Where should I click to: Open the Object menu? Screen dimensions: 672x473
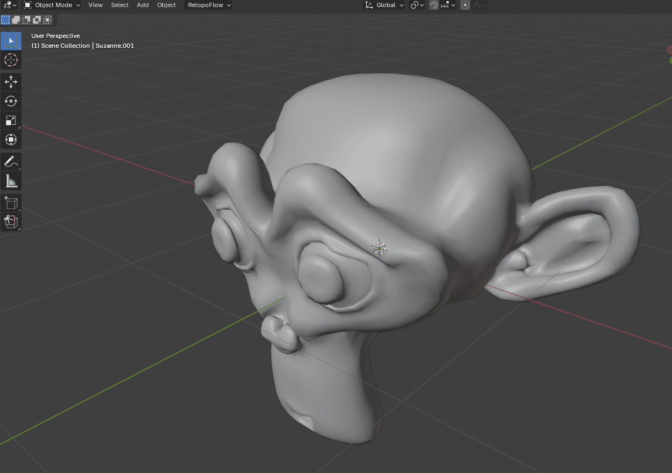(167, 5)
